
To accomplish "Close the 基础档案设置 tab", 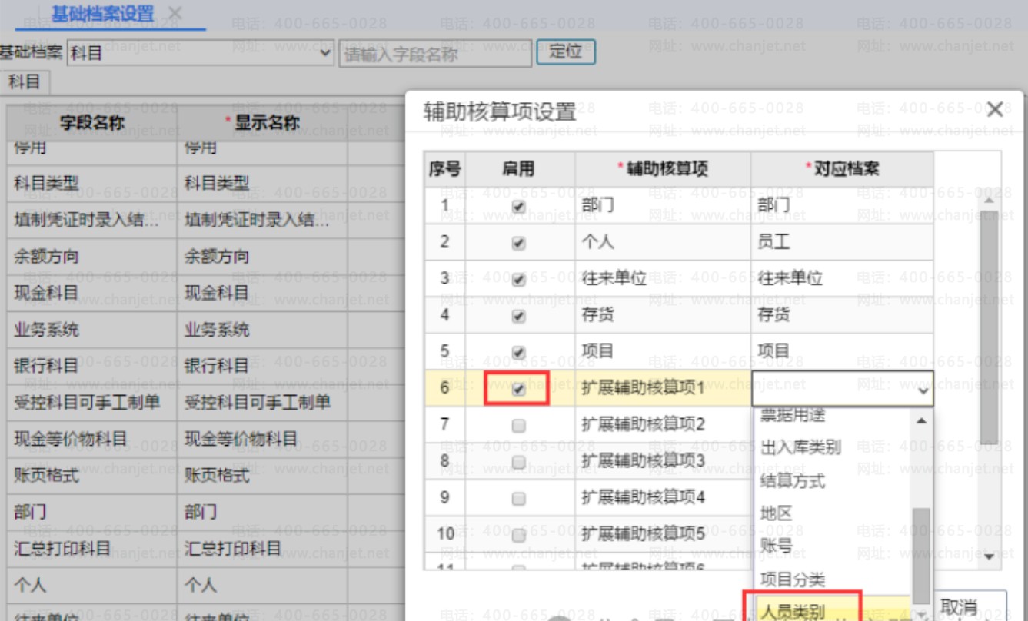I will 175,14.
